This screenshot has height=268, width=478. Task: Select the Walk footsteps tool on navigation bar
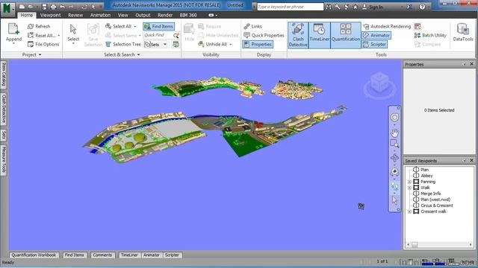[x=394, y=186]
